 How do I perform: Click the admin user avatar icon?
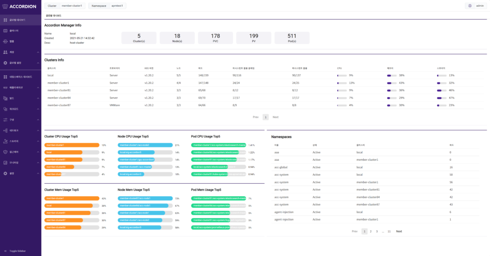click(x=470, y=6)
